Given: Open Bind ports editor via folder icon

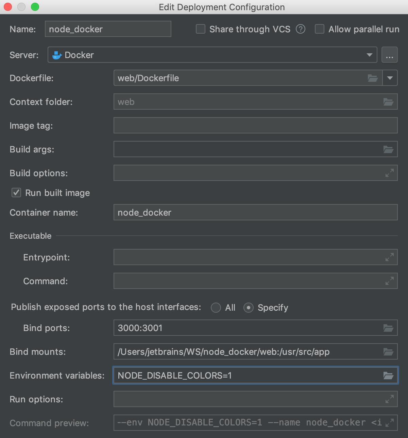Looking at the screenshot, I should coord(388,328).
